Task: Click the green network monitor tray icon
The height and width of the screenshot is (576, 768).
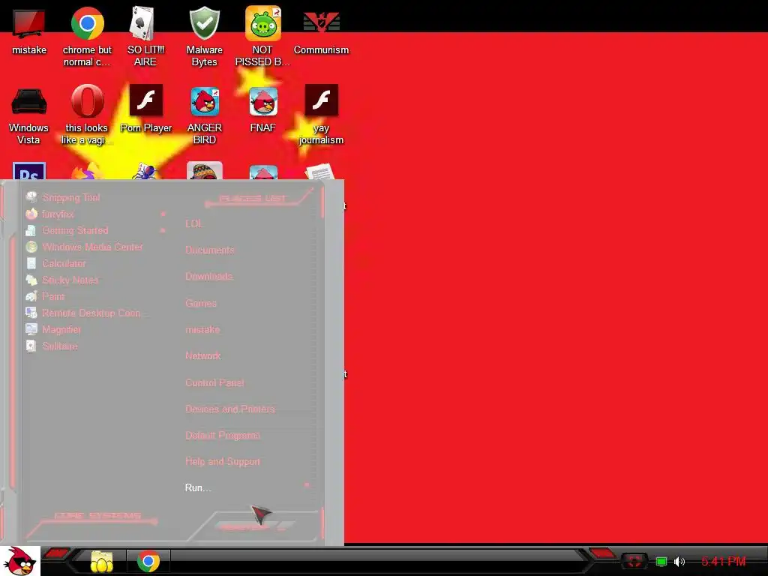Action: [x=661, y=561]
